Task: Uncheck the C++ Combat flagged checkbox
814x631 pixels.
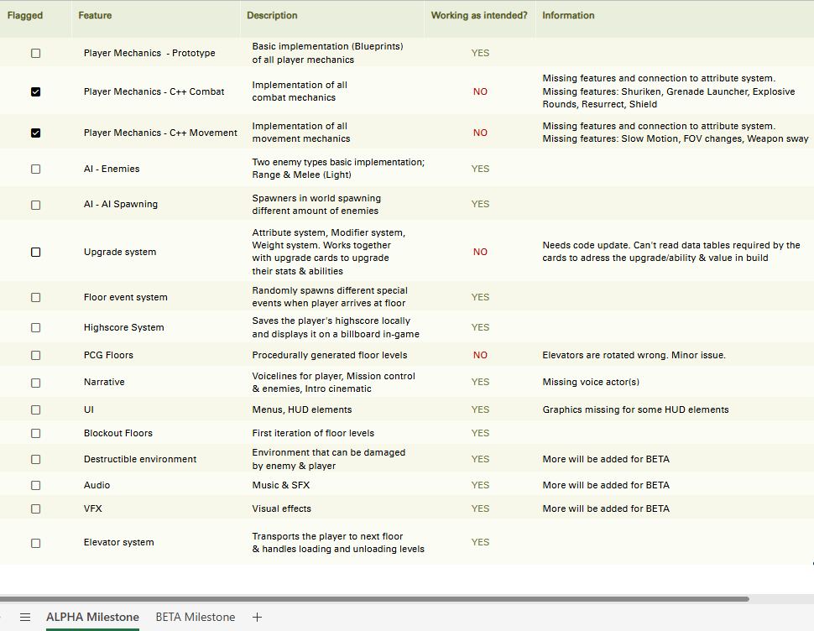Action: [x=35, y=91]
